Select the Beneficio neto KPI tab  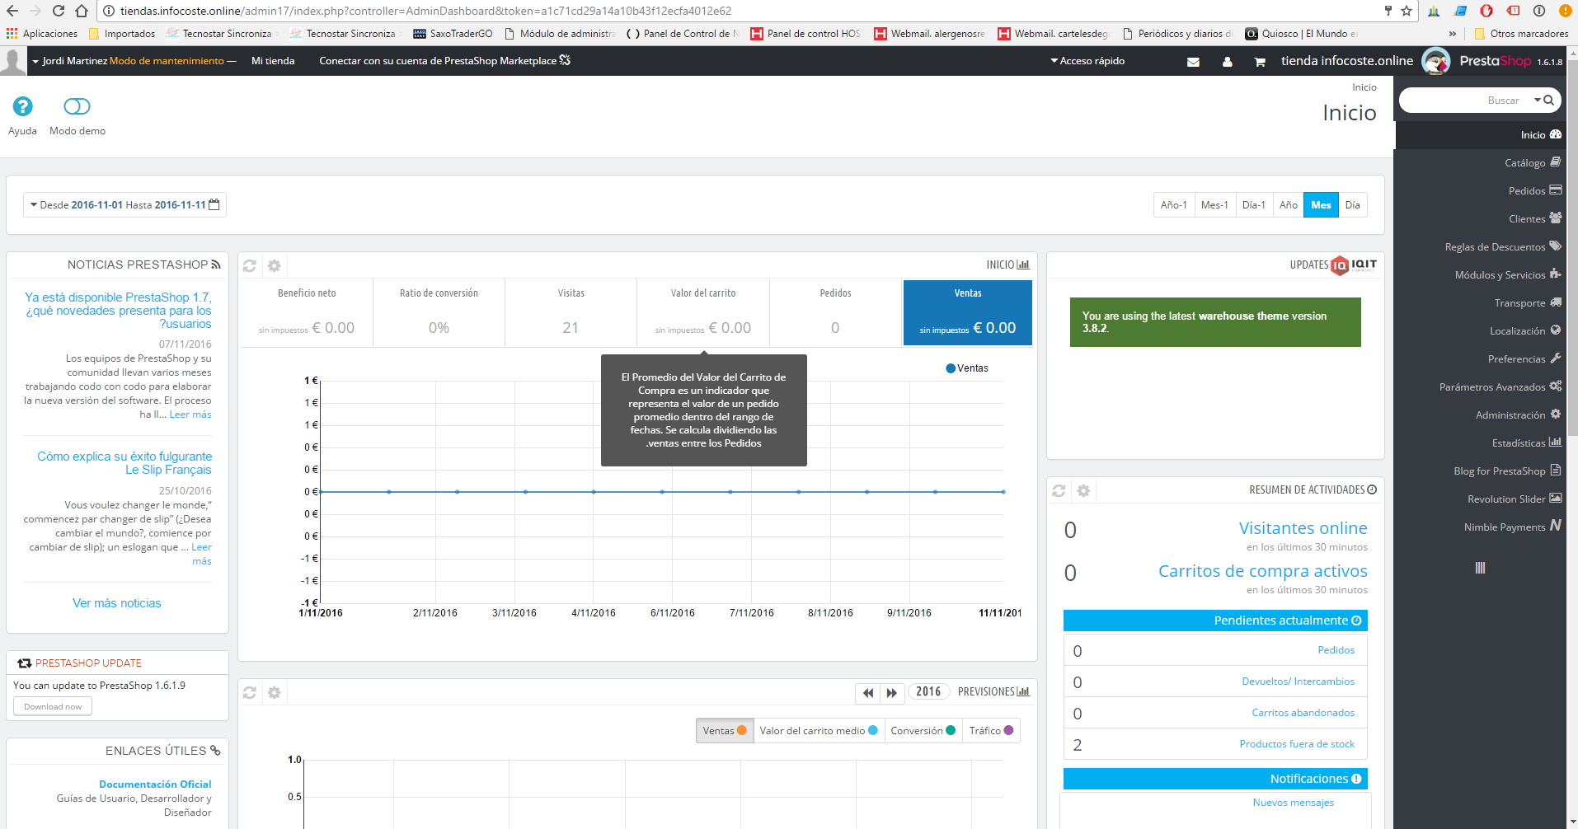point(307,312)
